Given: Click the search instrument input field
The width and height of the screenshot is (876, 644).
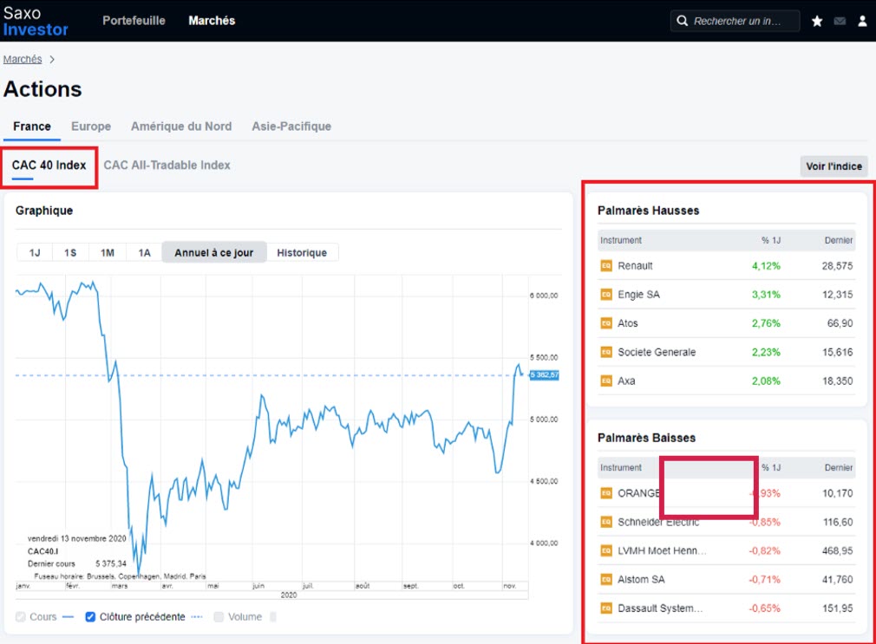Looking at the screenshot, I should 735,21.
